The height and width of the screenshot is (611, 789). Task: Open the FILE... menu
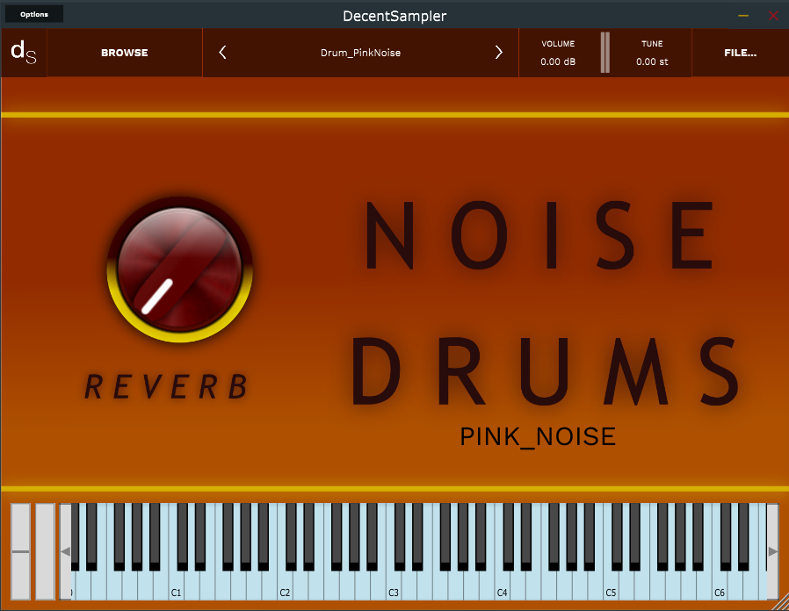click(x=740, y=53)
